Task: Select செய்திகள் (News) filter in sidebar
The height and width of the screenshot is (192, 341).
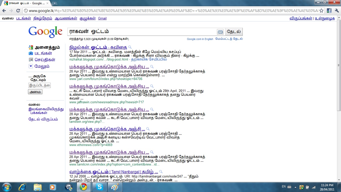Action: pos(45,60)
